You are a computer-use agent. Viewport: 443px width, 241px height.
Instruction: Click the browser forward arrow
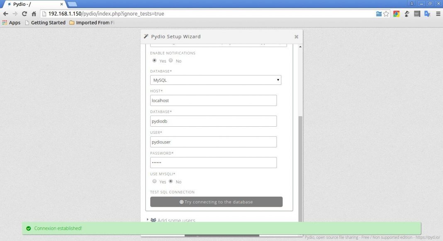(15, 14)
